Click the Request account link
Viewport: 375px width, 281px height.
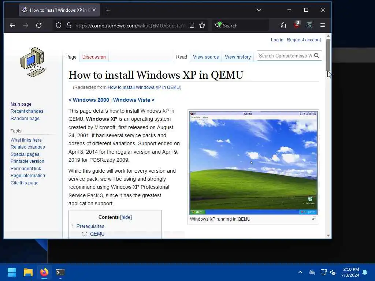click(x=304, y=40)
